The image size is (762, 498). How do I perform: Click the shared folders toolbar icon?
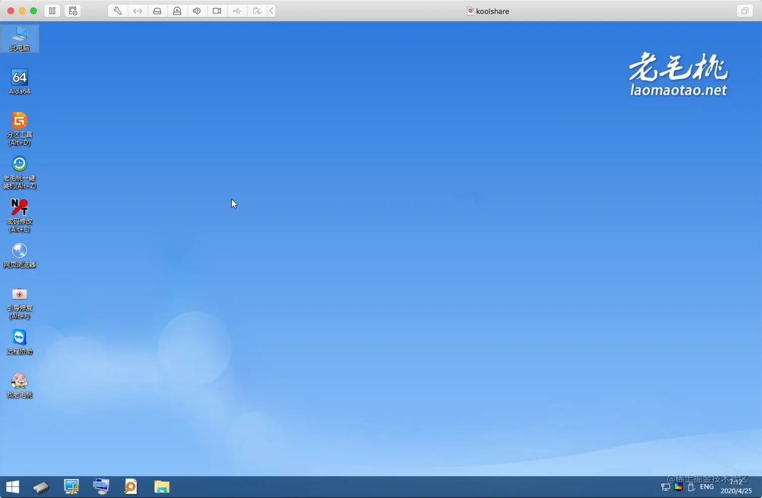[257, 11]
